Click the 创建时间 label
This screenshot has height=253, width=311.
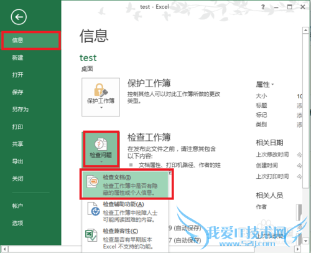tap(267, 166)
